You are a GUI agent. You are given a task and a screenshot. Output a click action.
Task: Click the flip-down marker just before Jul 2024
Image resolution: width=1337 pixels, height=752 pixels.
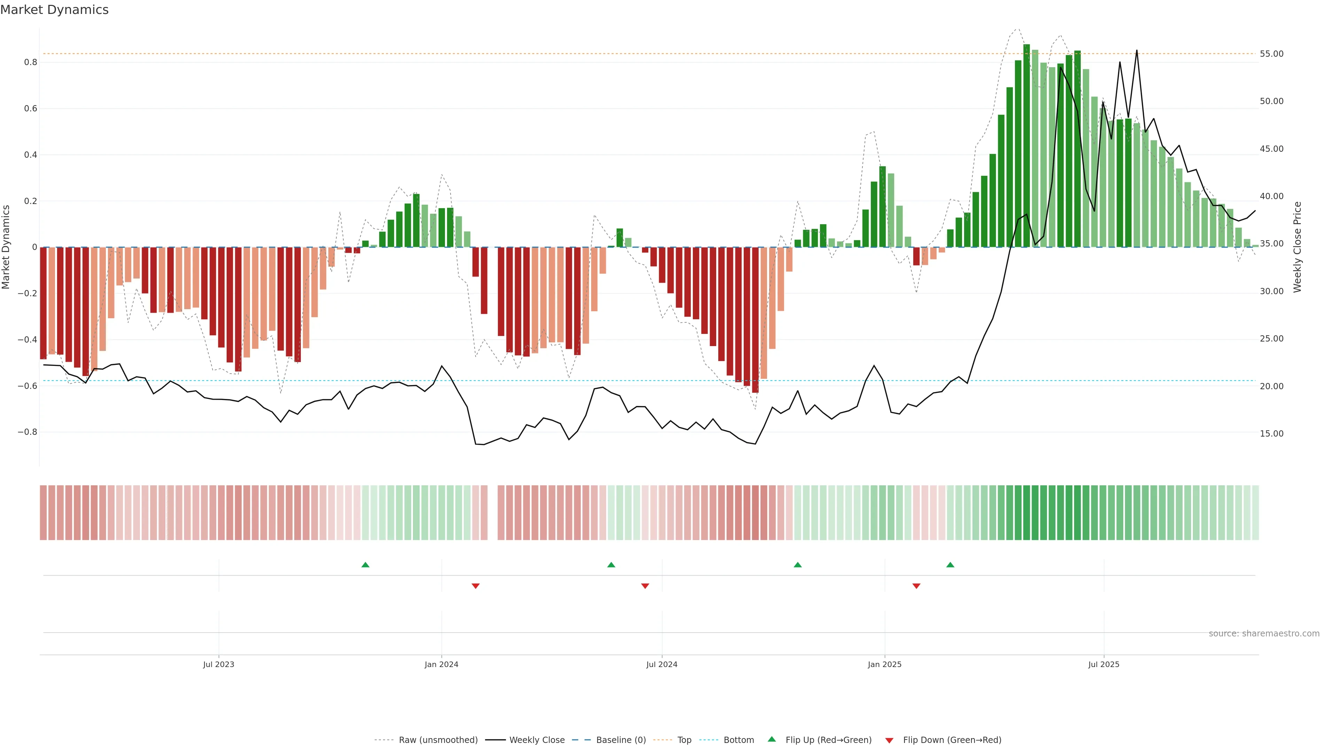coord(645,586)
